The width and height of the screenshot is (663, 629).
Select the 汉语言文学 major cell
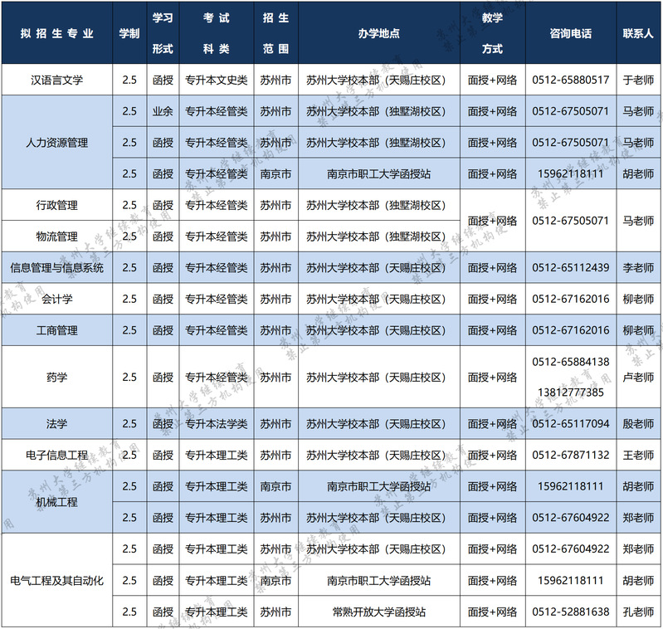pyautogui.click(x=57, y=80)
